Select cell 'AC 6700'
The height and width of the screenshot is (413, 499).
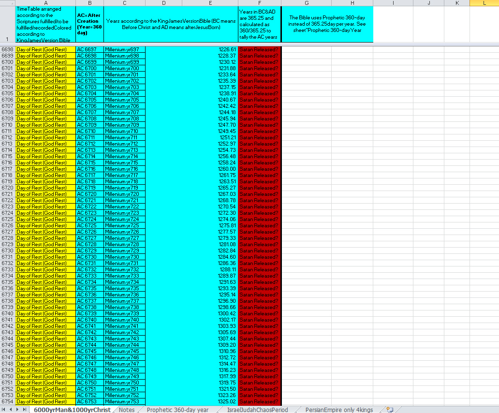pyautogui.click(x=90, y=68)
